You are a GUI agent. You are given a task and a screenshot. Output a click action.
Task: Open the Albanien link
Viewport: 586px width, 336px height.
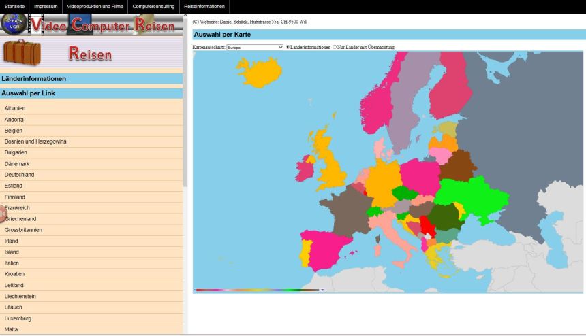pyautogui.click(x=15, y=108)
